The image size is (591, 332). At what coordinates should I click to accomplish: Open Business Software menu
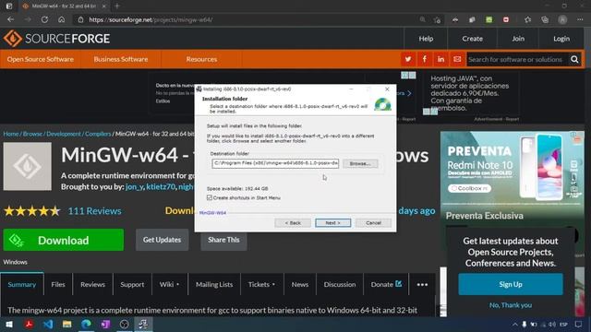(121, 59)
